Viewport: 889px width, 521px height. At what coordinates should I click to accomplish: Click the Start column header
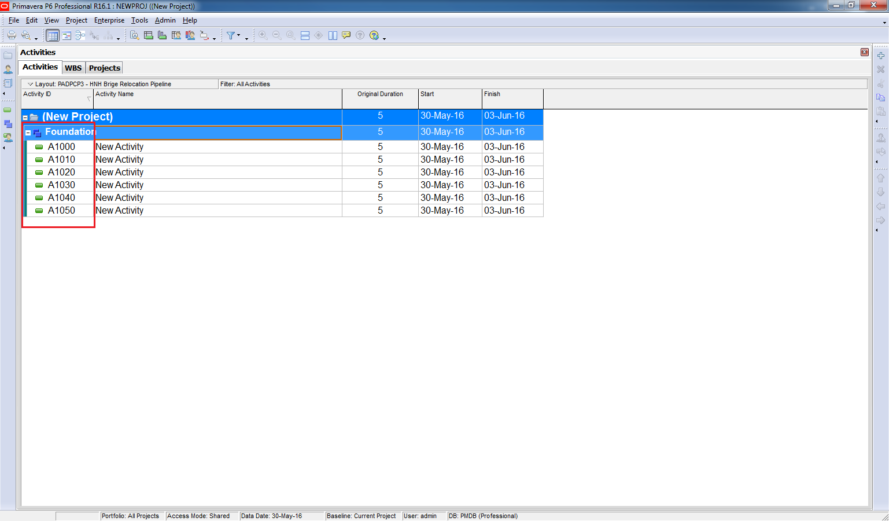pos(449,94)
